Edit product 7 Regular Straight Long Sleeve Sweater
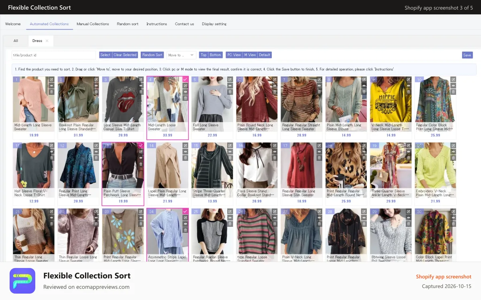The width and height of the screenshot is (481, 300). [319, 80]
